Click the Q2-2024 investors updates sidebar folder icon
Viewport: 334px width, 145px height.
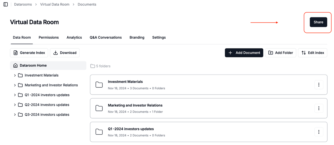tap(20, 105)
